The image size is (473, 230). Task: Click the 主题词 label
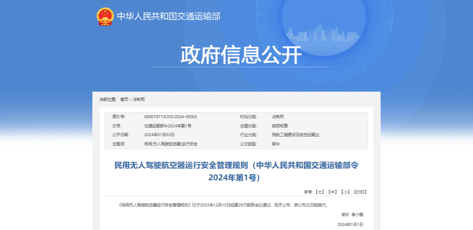coord(119,144)
